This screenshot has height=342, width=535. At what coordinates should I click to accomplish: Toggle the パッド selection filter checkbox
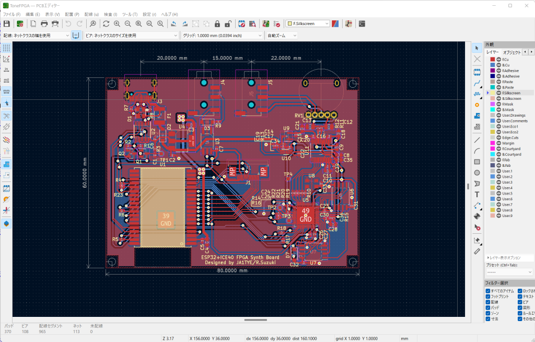pos(487,307)
